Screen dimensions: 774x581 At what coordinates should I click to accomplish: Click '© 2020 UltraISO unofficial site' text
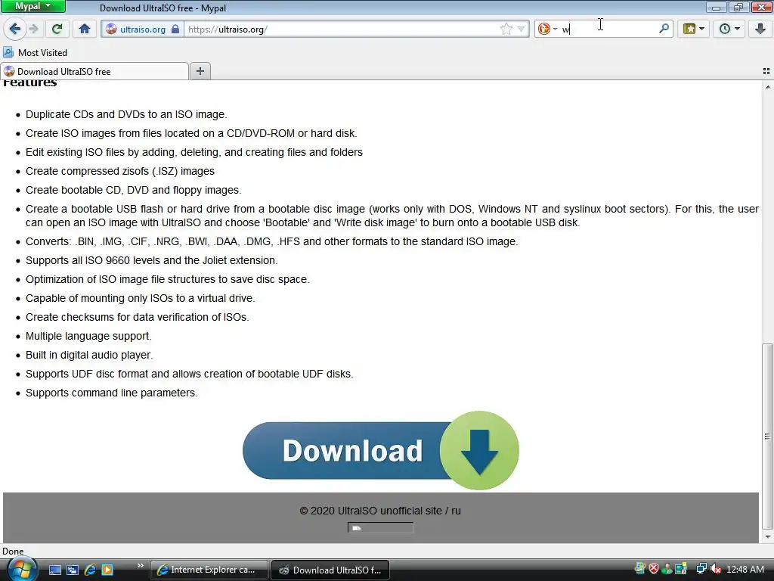(370, 511)
